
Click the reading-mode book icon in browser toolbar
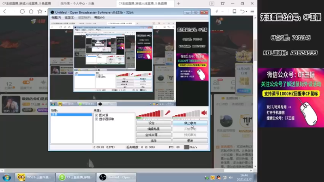(234, 11)
